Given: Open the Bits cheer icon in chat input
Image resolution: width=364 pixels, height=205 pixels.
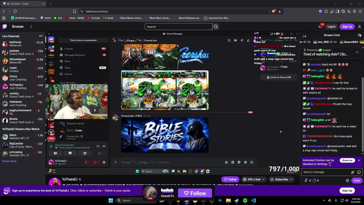Looking at the screenshot, I should (353, 172).
